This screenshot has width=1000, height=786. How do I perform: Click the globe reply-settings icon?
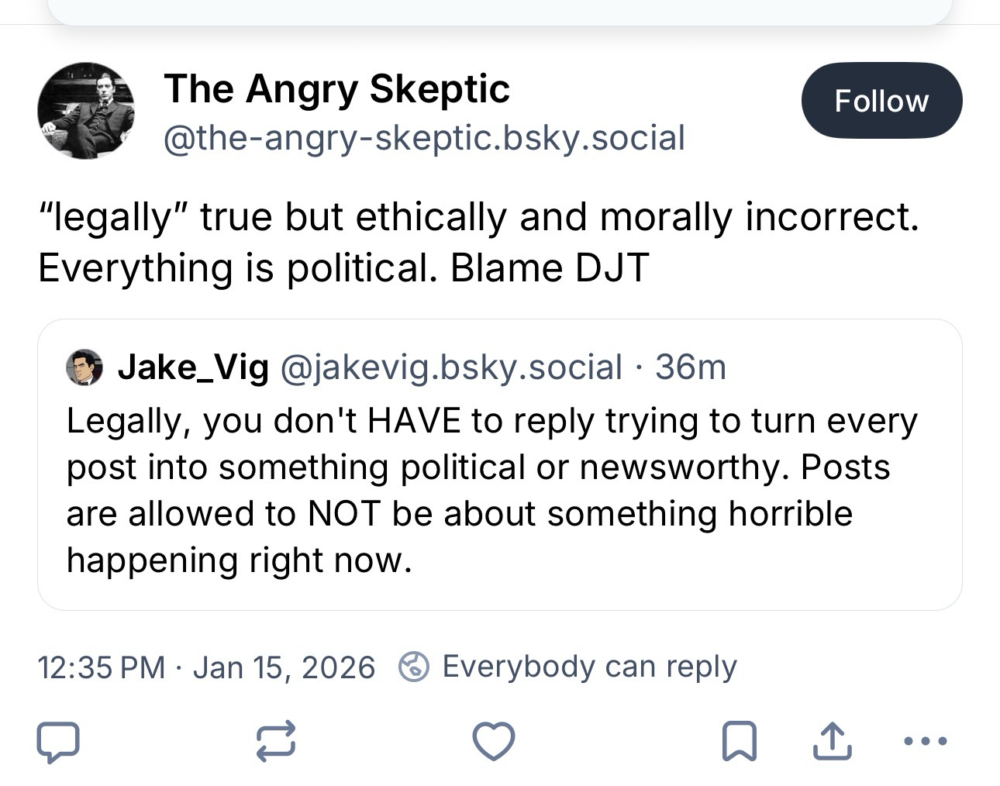click(x=414, y=667)
